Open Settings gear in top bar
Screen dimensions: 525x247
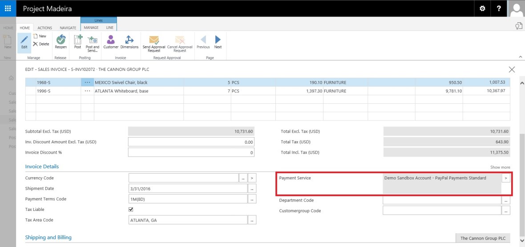[482, 8]
